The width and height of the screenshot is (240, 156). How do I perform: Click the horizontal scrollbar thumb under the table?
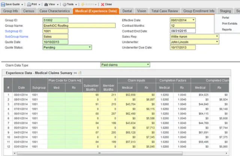click(100, 153)
